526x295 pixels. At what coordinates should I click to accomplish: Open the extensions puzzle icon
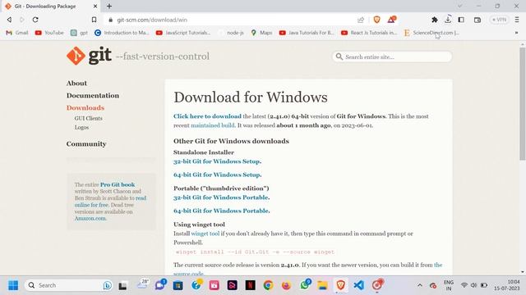(435, 20)
